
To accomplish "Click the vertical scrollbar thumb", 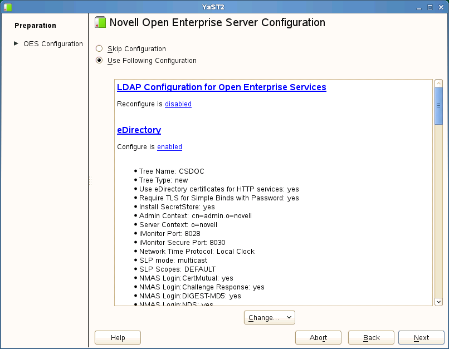I will (x=438, y=106).
